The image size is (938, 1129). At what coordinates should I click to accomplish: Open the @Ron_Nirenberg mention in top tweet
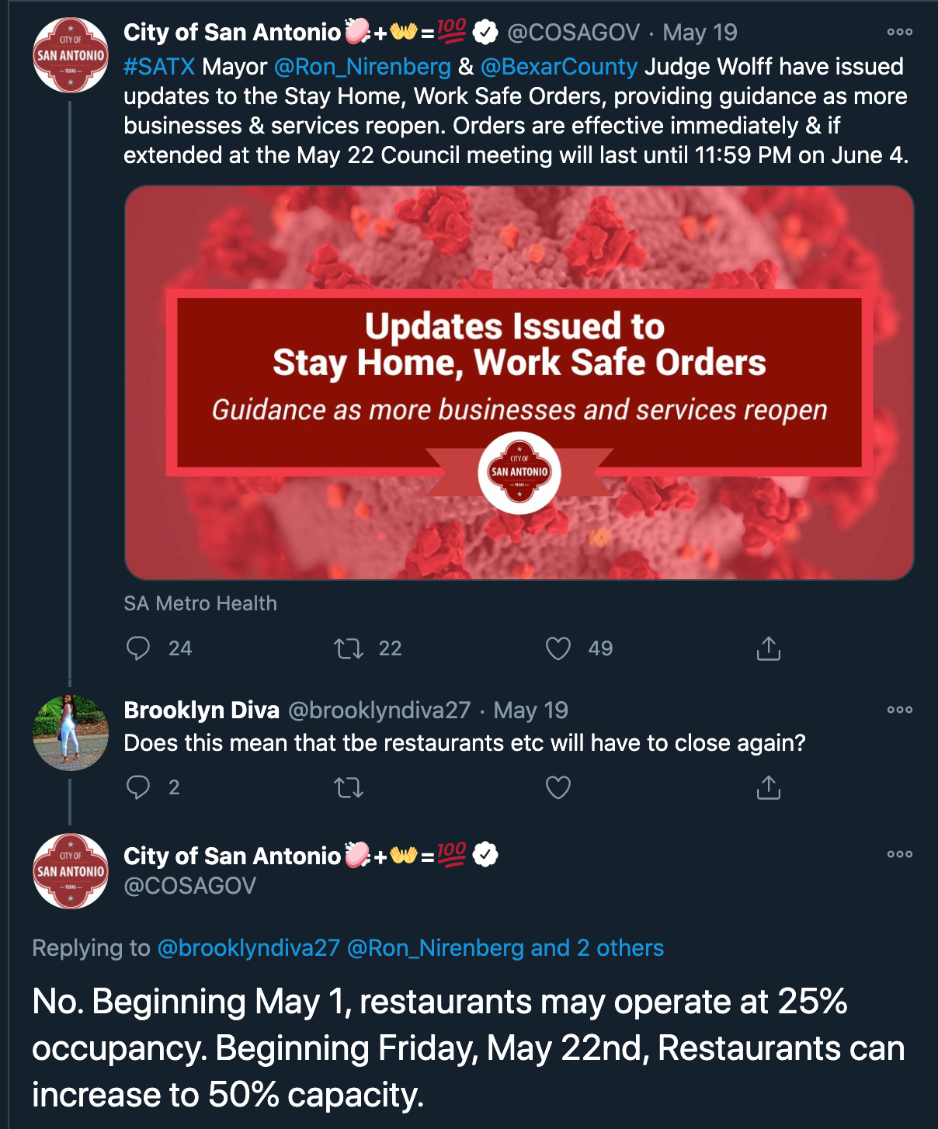point(362,67)
